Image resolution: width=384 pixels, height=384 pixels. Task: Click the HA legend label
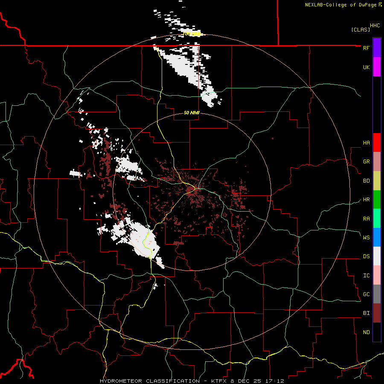367,143
